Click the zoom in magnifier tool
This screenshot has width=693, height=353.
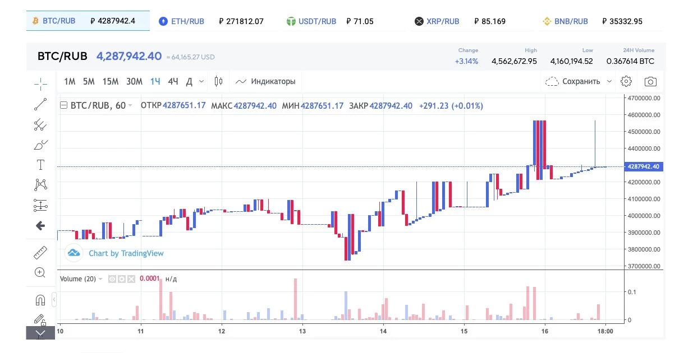[40, 273]
